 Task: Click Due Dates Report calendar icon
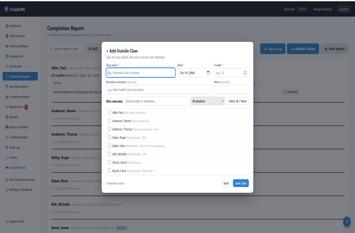(7, 87)
